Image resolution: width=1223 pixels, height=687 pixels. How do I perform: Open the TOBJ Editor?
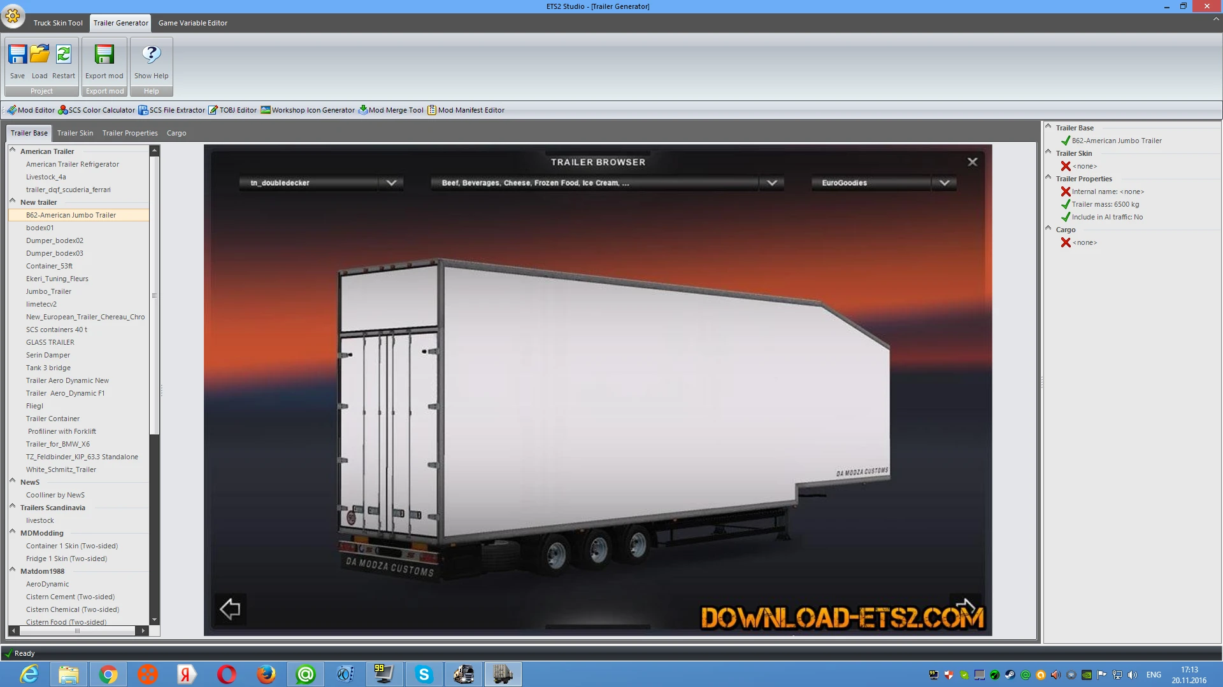pyautogui.click(x=233, y=109)
